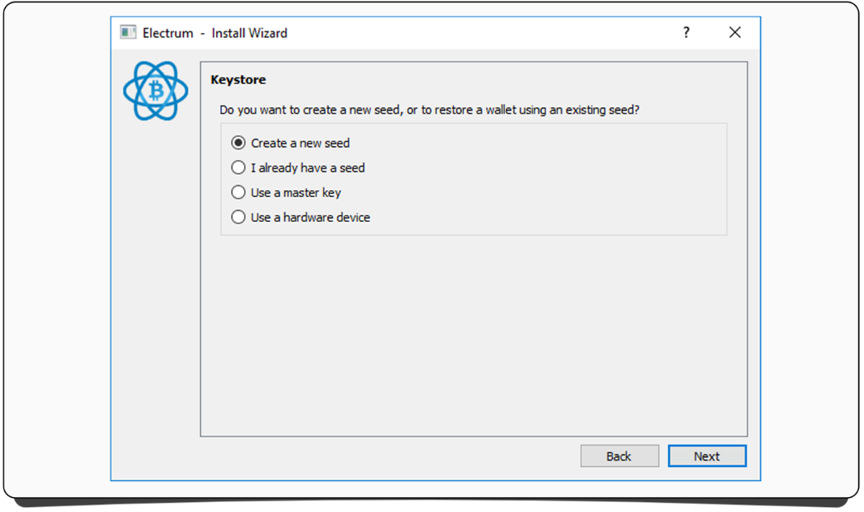
Task: Click the small Electrum icon in title bar
Action: [x=128, y=32]
